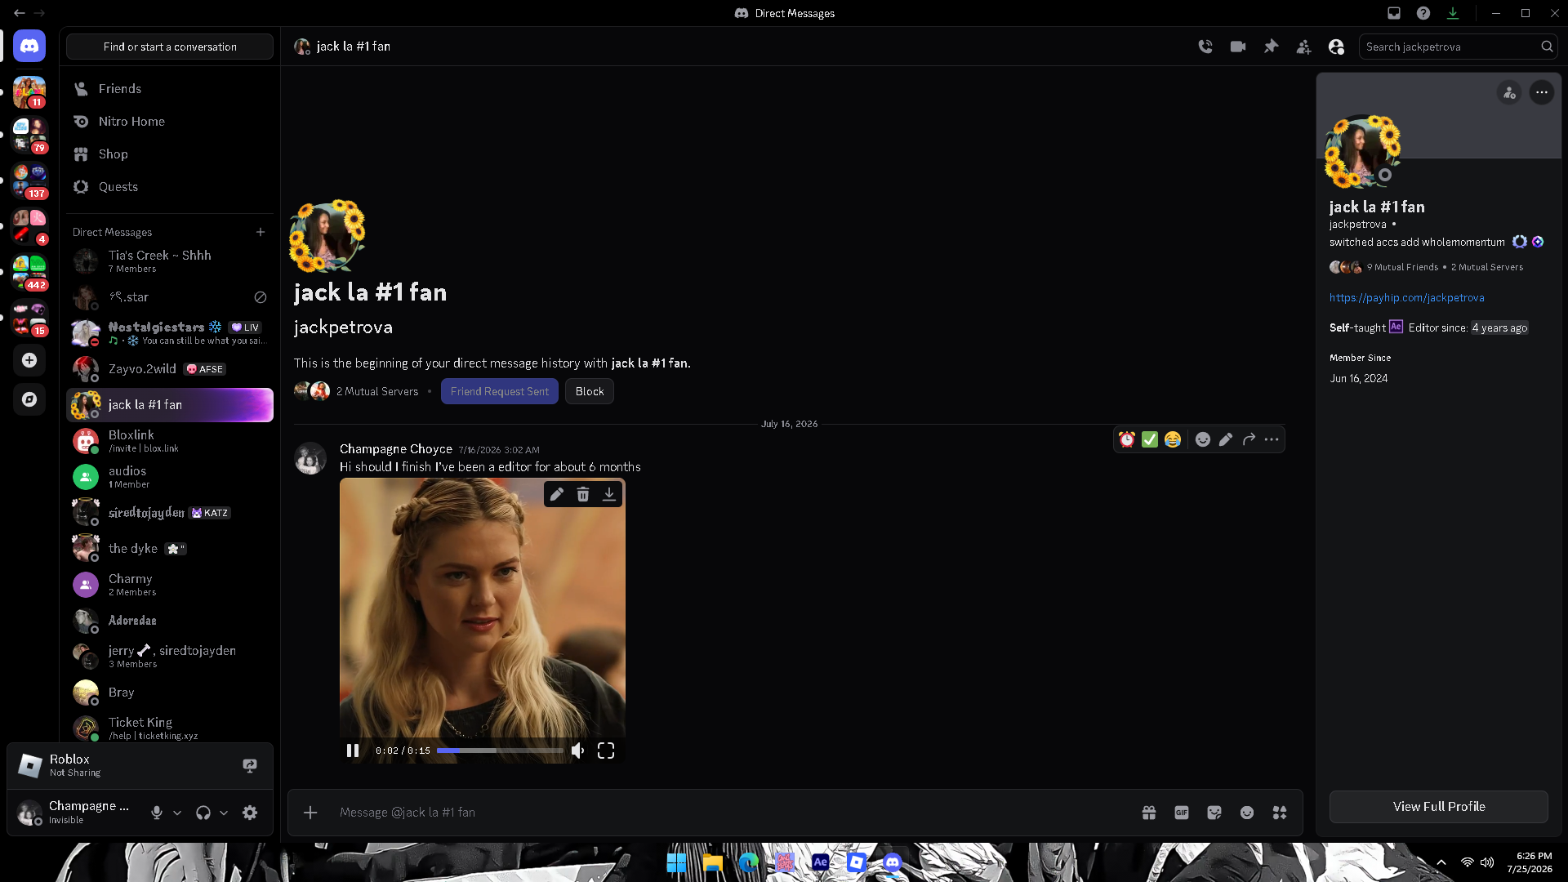This screenshot has width=1568, height=882.
Task: Download the video attachment
Action: pyautogui.click(x=609, y=494)
